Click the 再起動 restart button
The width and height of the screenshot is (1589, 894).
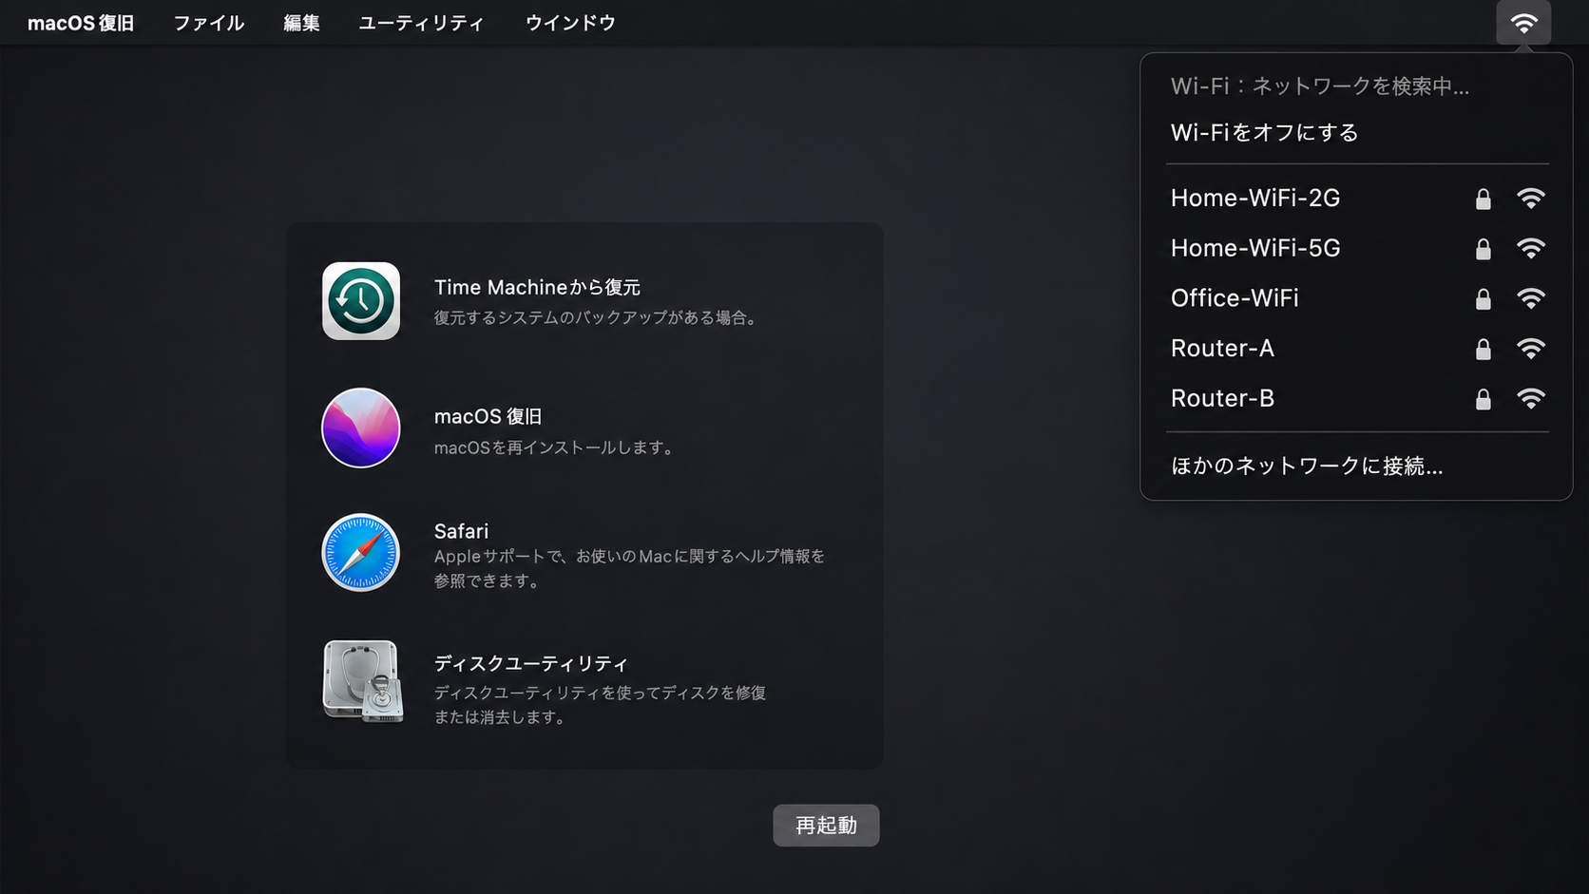(x=826, y=826)
